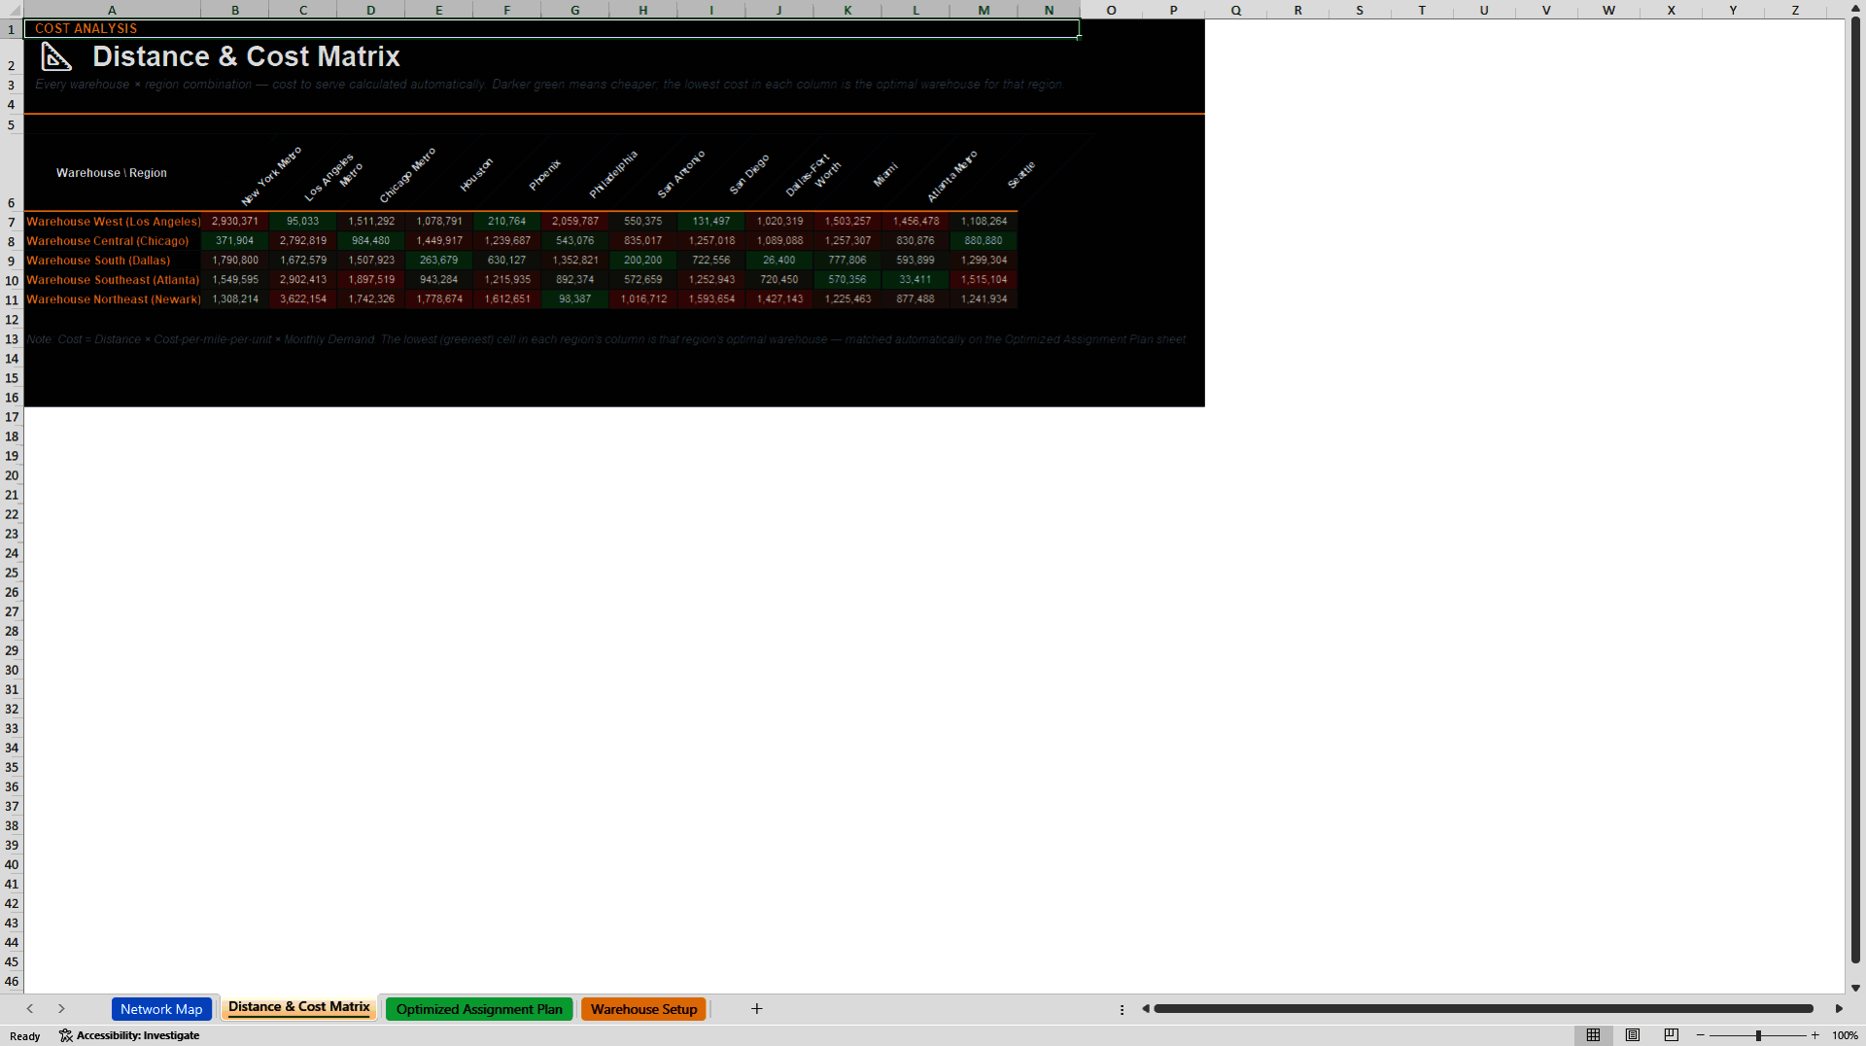
Task: Zoom in with plus button
Action: (x=1814, y=1035)
